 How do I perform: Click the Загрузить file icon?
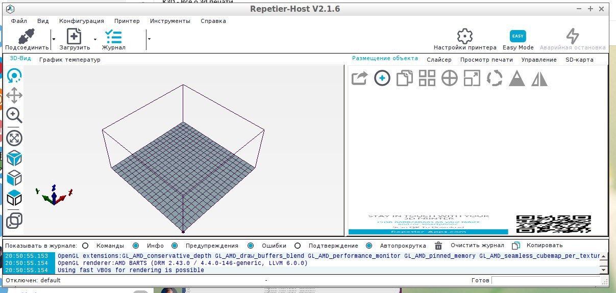(x=75, y=36)
